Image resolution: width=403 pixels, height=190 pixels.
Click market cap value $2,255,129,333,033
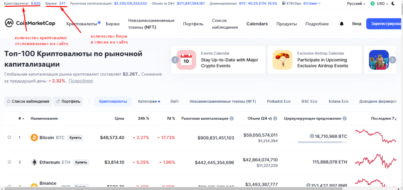pyautogui.click(x=131, y=4)
